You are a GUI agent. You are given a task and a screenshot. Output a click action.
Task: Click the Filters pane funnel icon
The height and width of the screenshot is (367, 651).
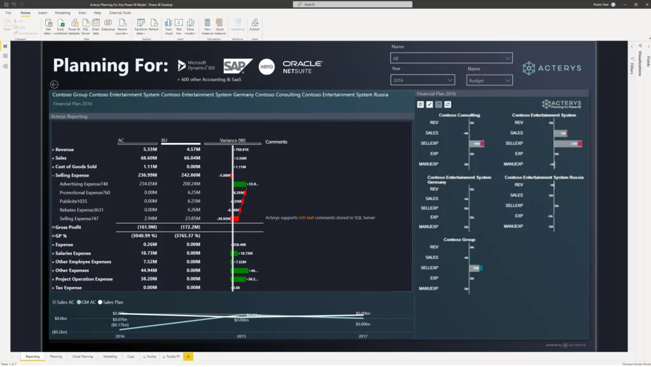(x=632, y=58)
